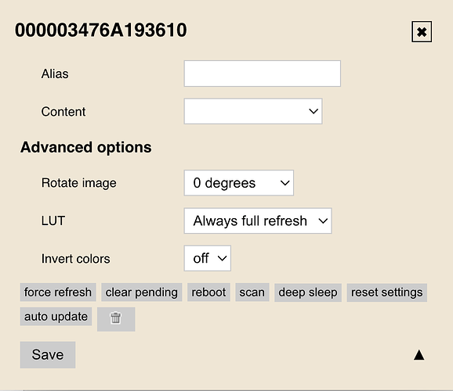Click the clear pending button
453x391 pixels.
point(142,292)
